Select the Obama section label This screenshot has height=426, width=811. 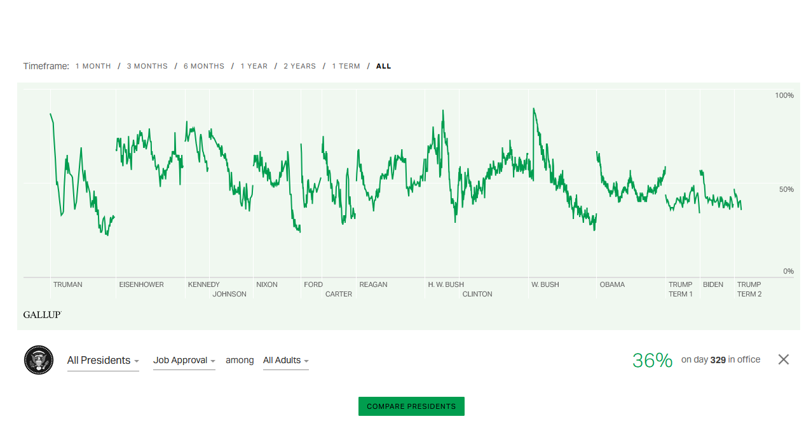pos(612,284)
